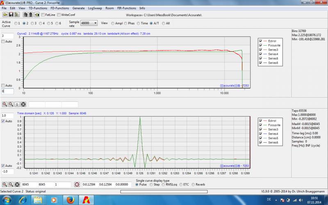Toggle Focusrite in the frequency chart legend
The height and width of the screenshot is (205, 328).
pos(261,46)
